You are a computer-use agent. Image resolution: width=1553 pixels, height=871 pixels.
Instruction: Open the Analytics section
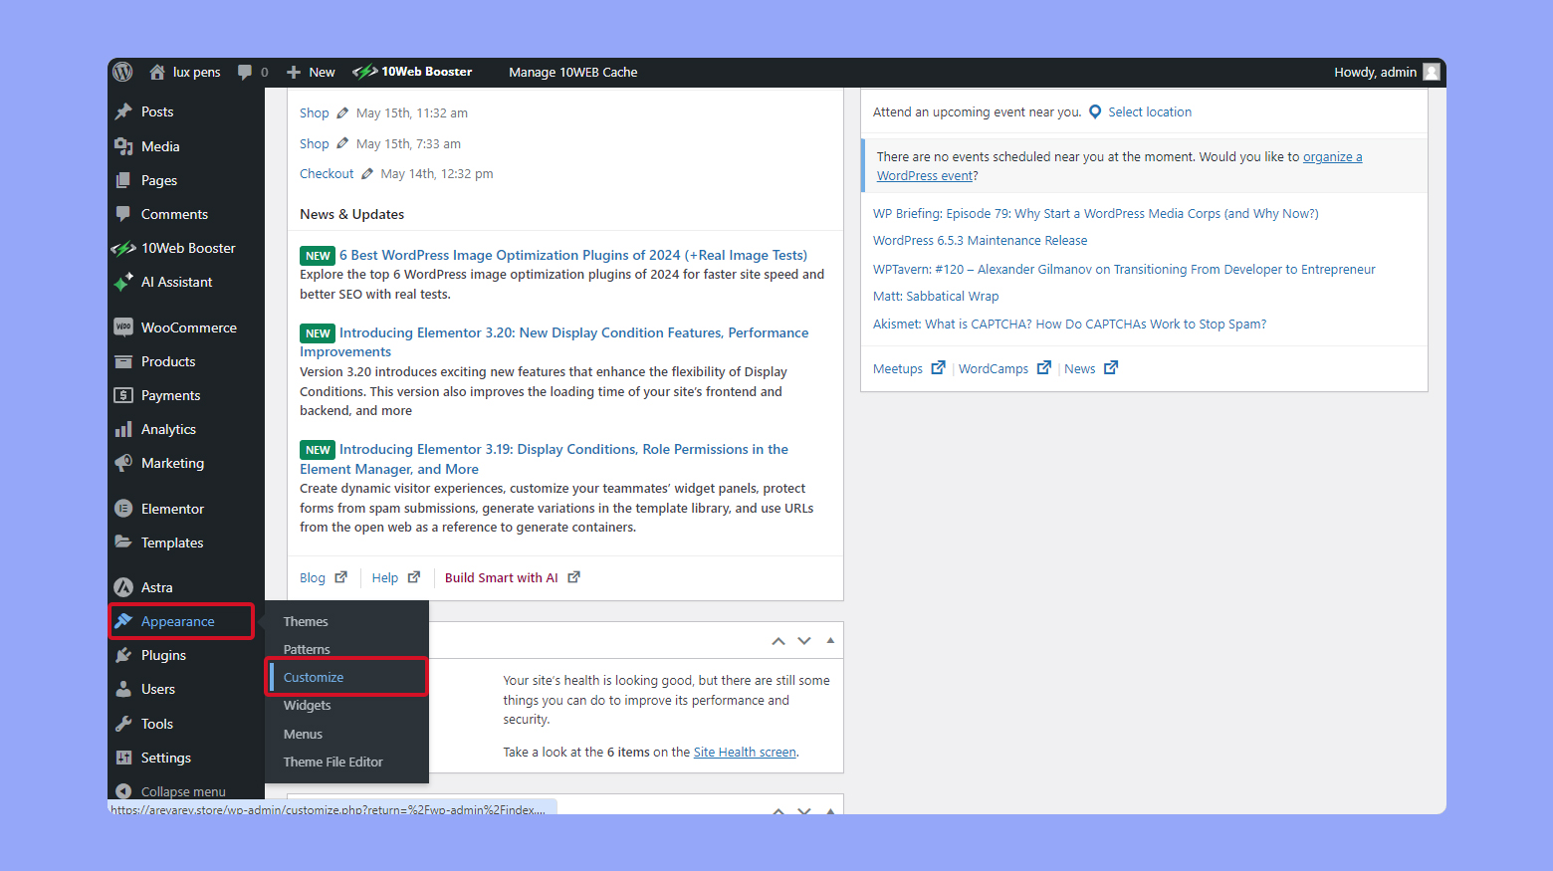tap(167, 429)
